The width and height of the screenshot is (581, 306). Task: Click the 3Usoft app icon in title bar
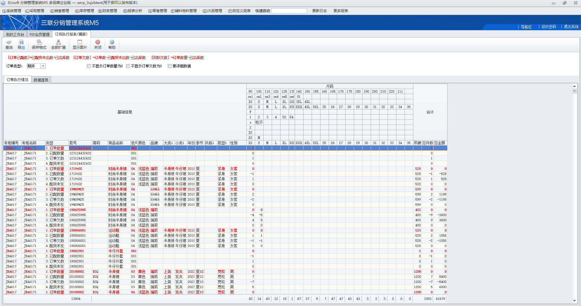pyautogui.click(x=3, y=3)
